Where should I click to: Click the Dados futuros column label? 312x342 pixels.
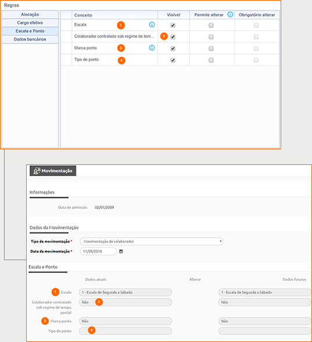tap(295, 279)
